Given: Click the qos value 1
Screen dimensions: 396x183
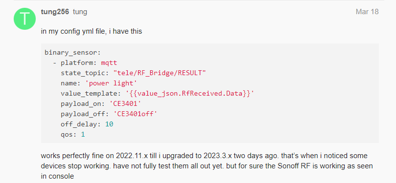Looking at the screenshot, I should [83, 135].
